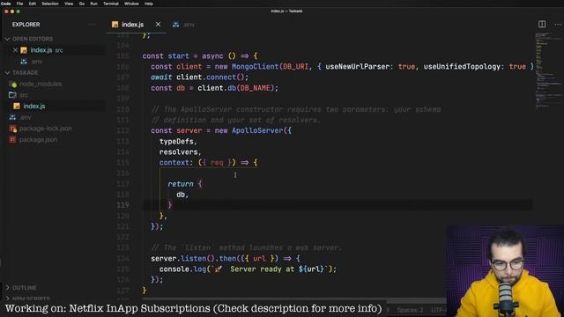Click 'console.log' statement in the code

coord(182,269)
